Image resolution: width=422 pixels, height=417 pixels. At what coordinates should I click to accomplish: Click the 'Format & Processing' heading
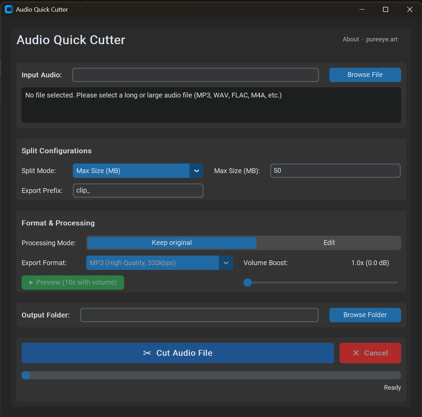coord(58,223)
